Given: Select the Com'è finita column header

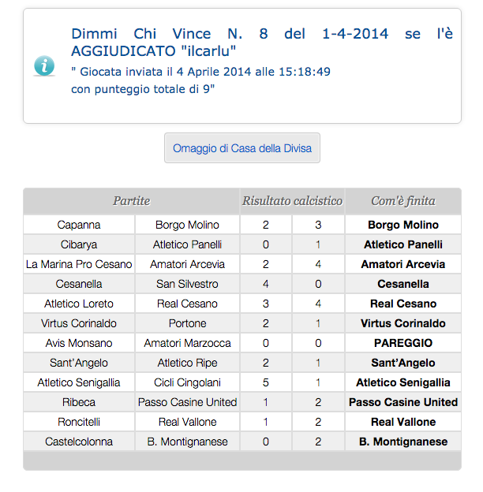Looking at the screenshot, I should (x=403, y=201).
